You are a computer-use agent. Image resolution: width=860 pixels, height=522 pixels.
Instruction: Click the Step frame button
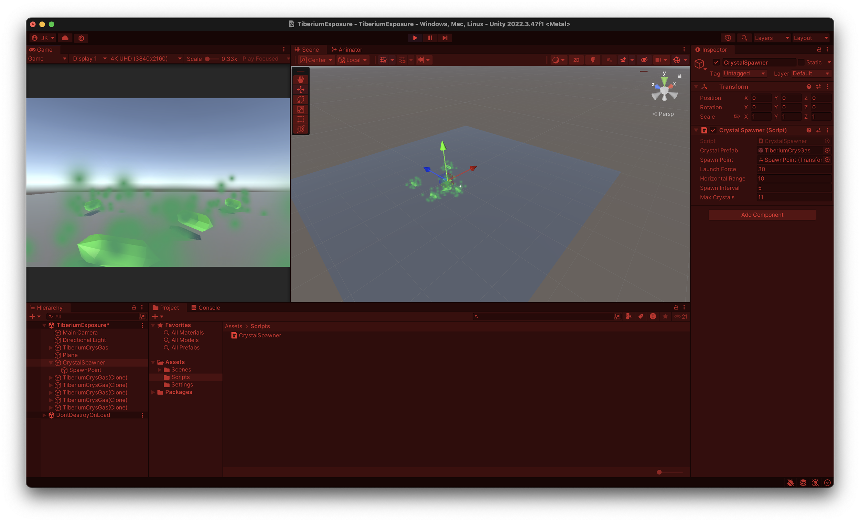445,38
